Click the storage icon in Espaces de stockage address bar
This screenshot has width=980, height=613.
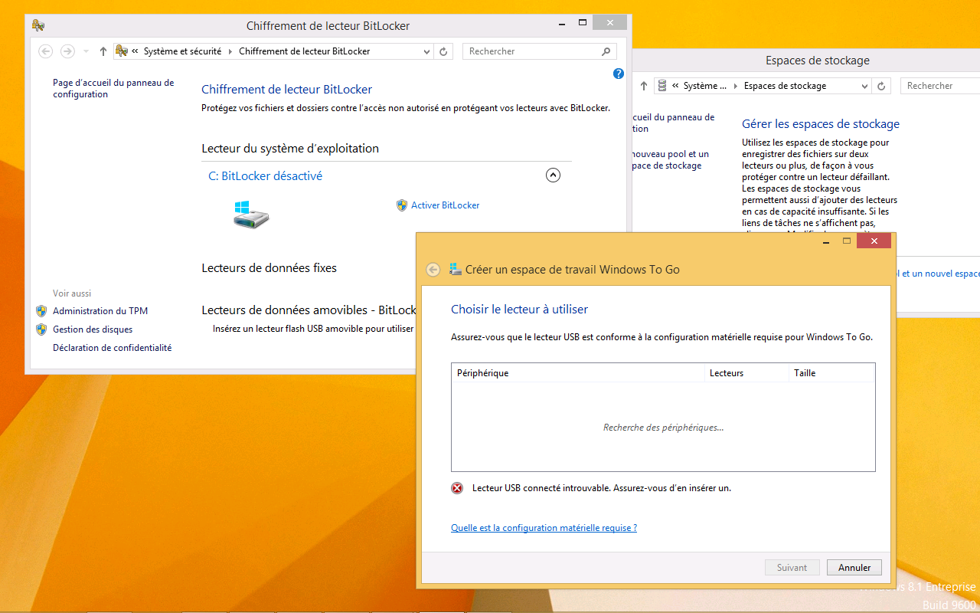(662, 86)
